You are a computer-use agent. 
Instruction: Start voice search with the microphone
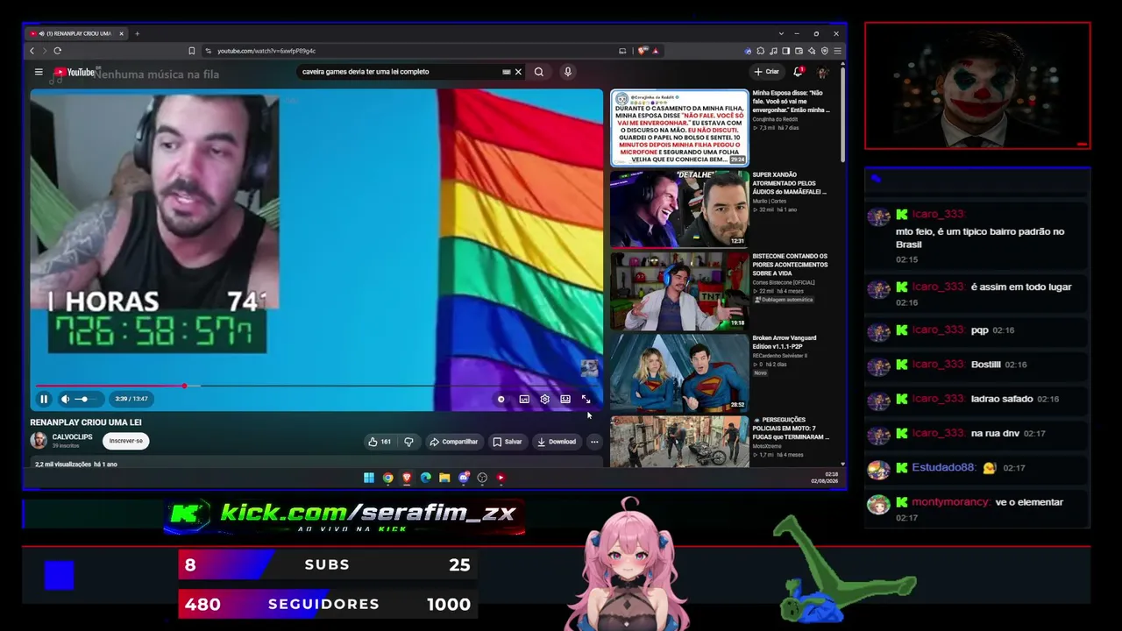(568, 72)
